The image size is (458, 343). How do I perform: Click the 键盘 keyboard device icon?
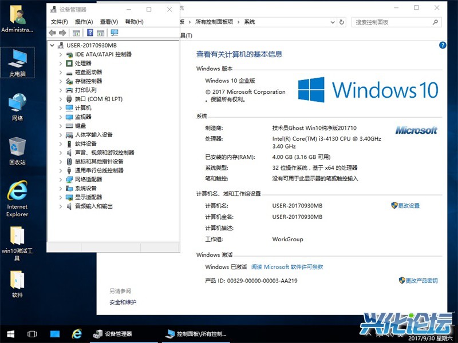click(x=69, y=126)
